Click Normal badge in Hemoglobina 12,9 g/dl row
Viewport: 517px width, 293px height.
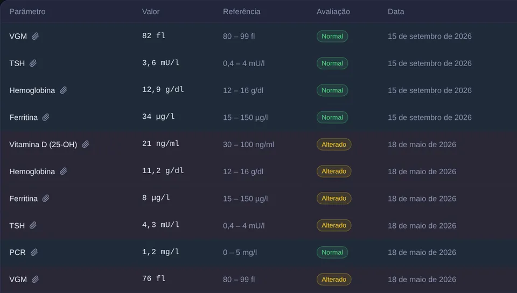[x=332, y=90]
